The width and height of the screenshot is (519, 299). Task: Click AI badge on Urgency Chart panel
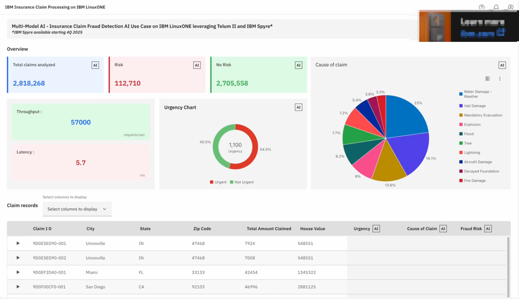(299, 107)
